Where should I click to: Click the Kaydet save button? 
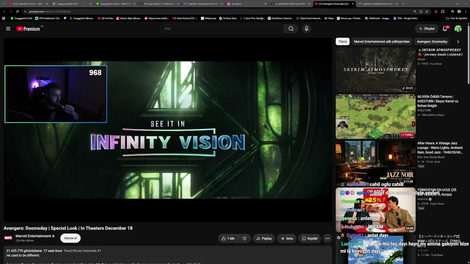[310, 238]
